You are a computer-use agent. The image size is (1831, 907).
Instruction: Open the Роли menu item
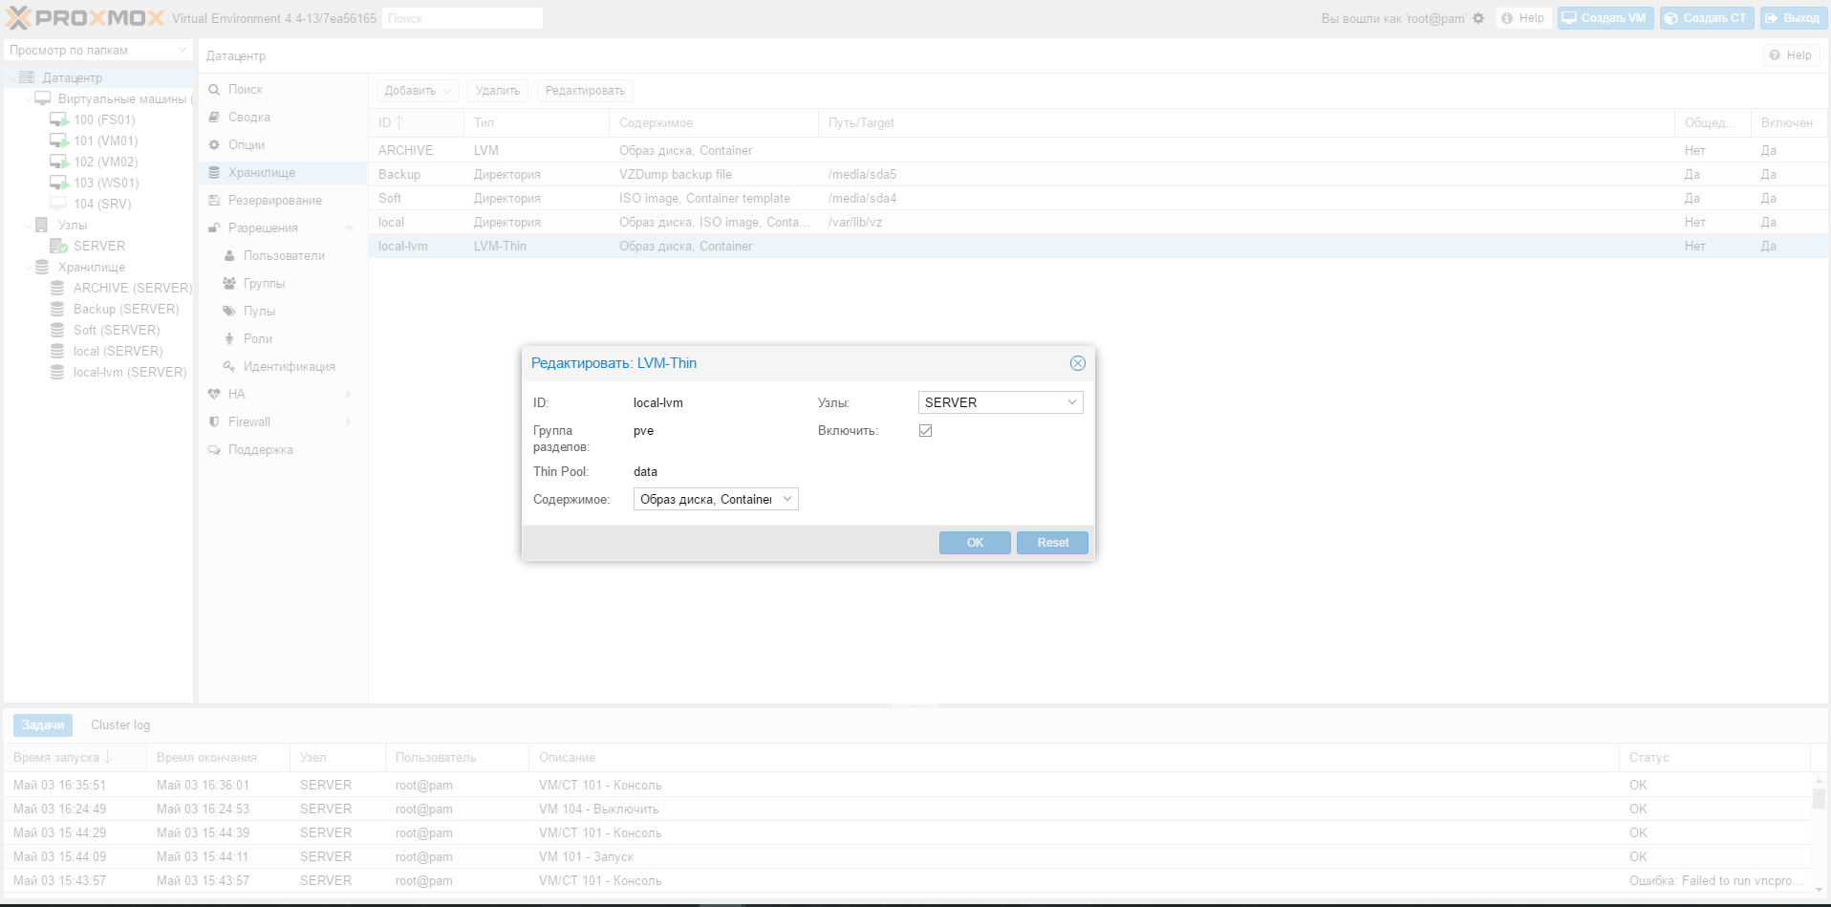283,338
